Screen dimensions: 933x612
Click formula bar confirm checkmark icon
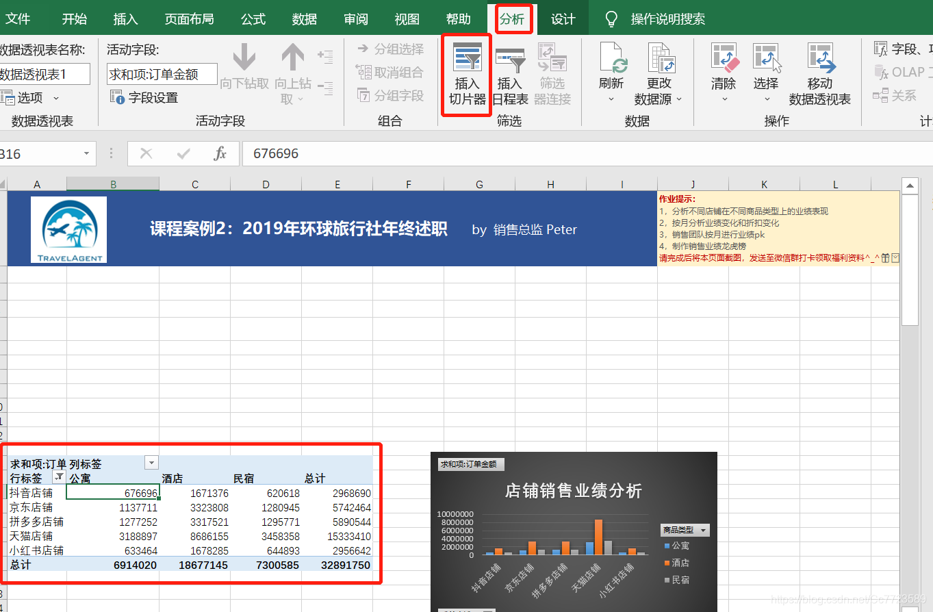(183, 153)
